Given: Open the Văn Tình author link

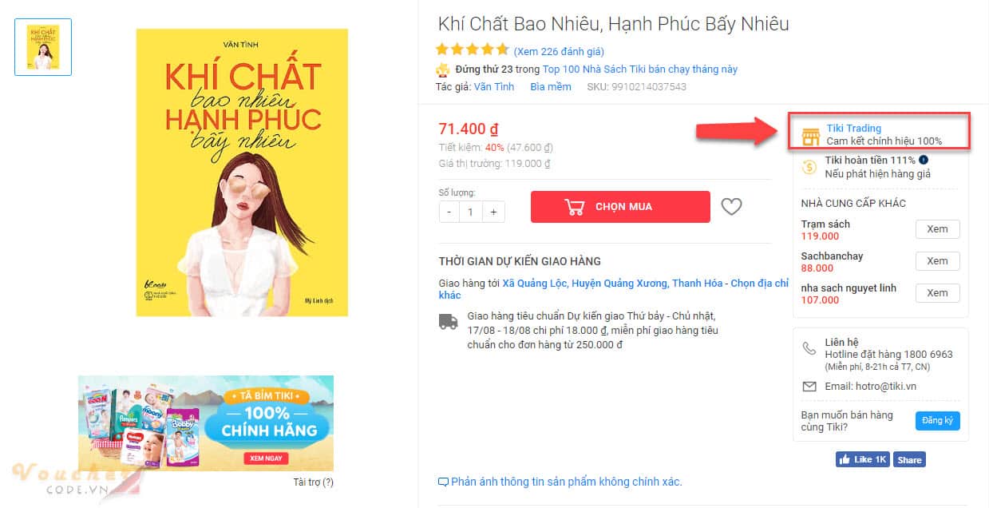Looking at the screenshot, I should [494, 86].
